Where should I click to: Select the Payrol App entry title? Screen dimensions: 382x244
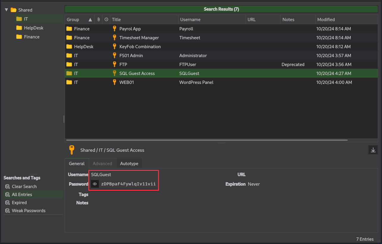(x=130, y=29)
